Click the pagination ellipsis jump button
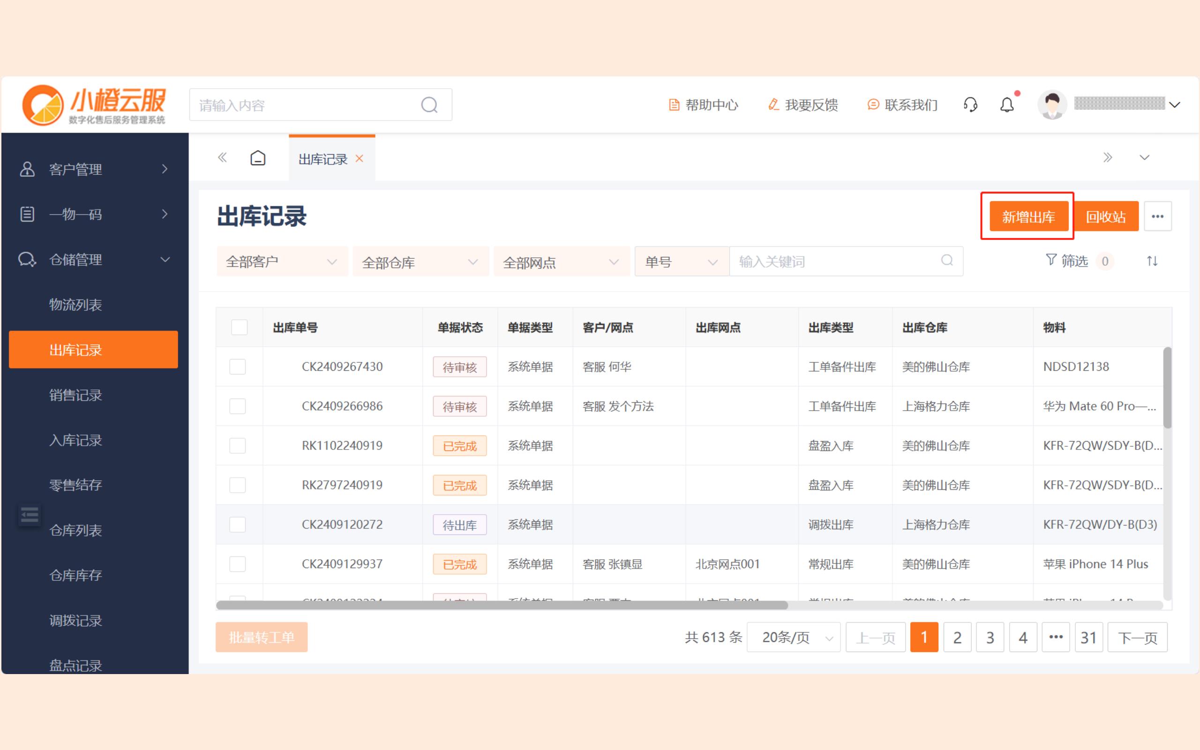The width and height of the screenshot is (1200, 750). point(1056,637)
